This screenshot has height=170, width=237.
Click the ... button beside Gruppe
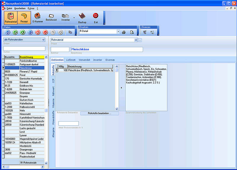click(x=140, y=40)
